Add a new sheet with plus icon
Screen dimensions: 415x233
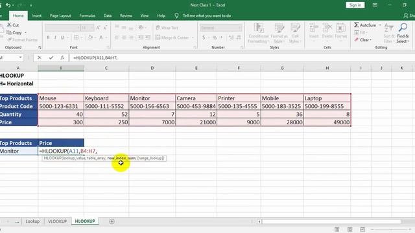pyautogui.click(x=112, y=221)
